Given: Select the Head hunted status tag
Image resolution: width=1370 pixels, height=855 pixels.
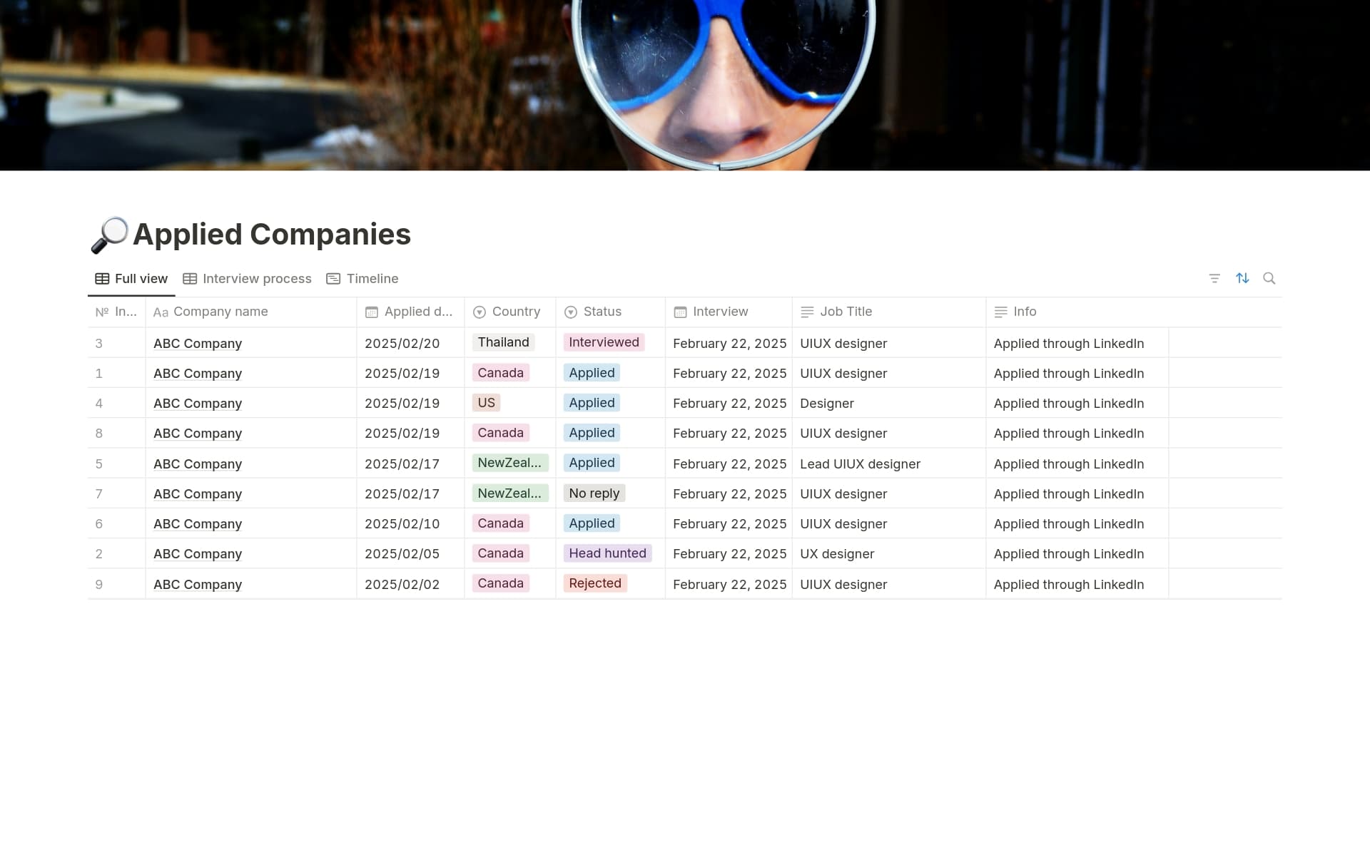Looking at the screenshot, I should (x=607, y=553).
